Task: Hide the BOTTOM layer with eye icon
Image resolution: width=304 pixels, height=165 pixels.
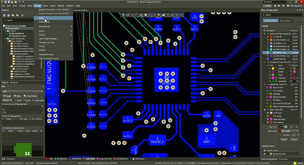Action: click(x=268, y=59)
